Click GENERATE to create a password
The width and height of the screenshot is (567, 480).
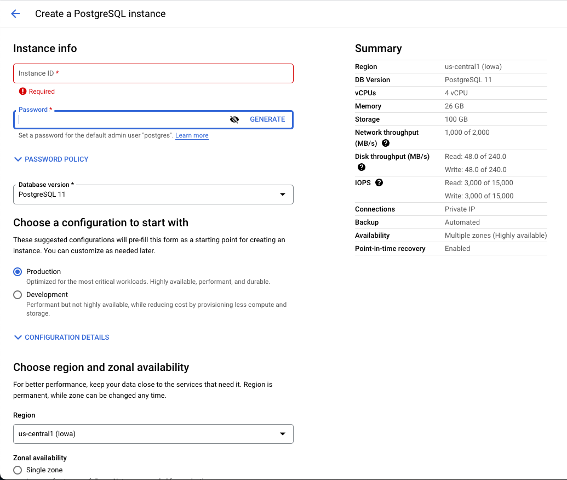pos(267,119)
